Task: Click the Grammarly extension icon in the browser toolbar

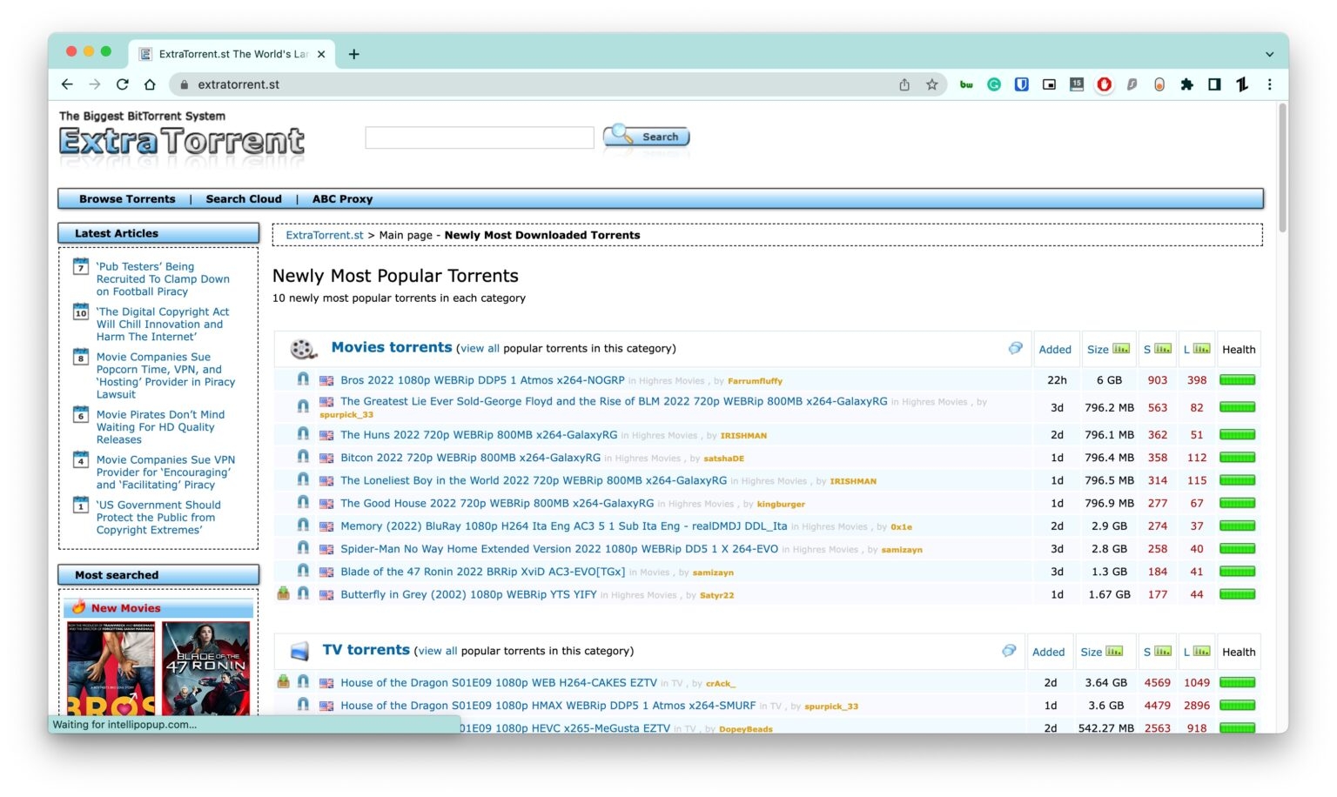Action: pyautogui.click(x=993, y=84)
